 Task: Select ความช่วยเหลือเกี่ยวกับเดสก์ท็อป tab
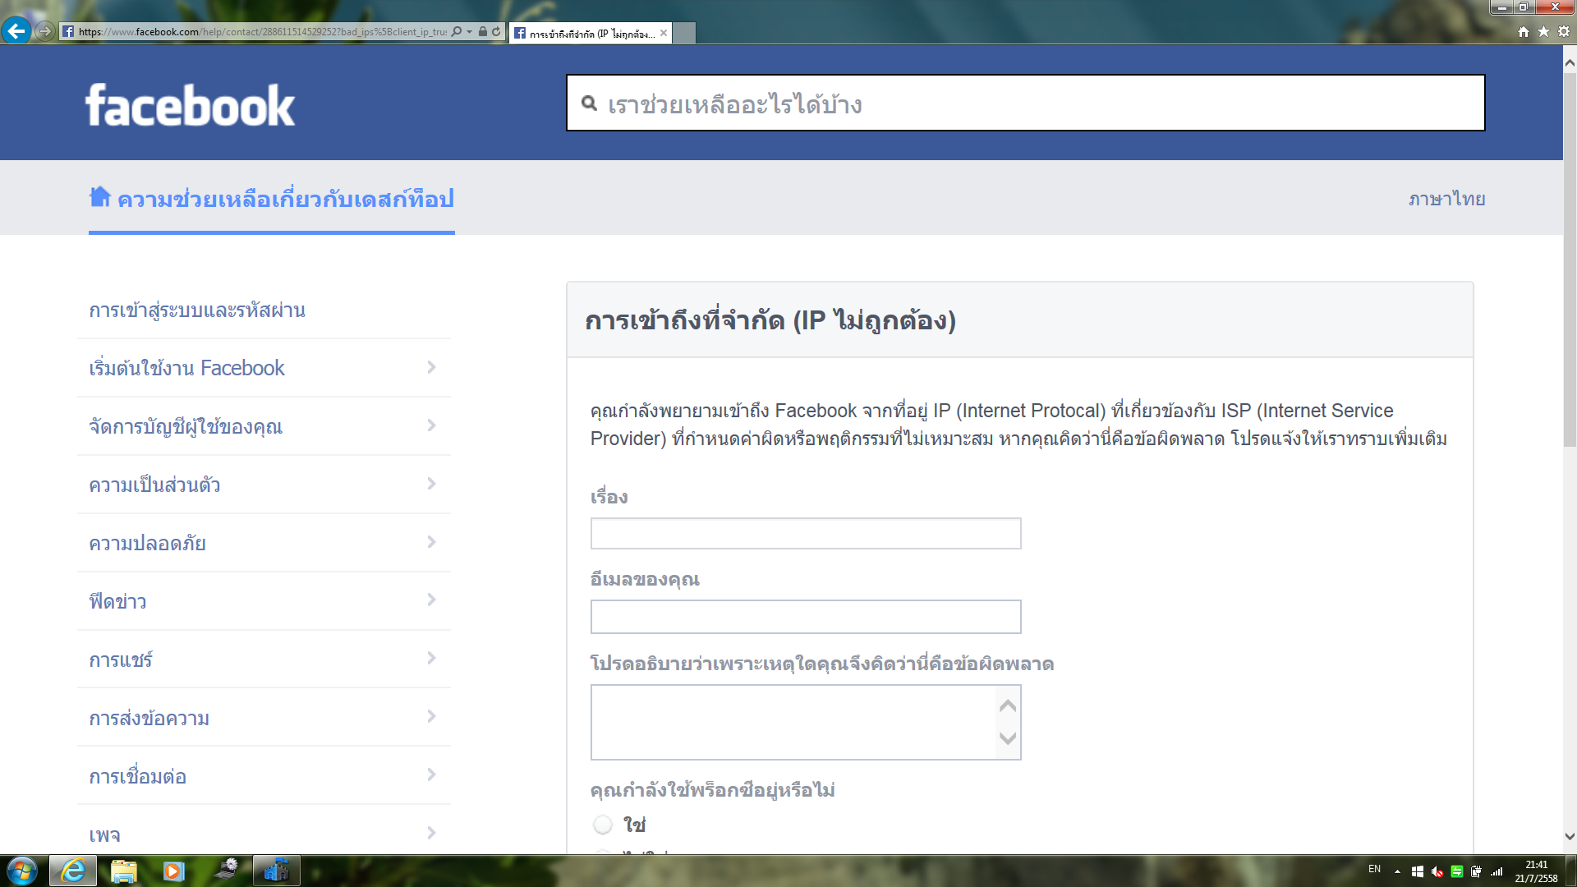pyautogui.click(x=285, y=199)
